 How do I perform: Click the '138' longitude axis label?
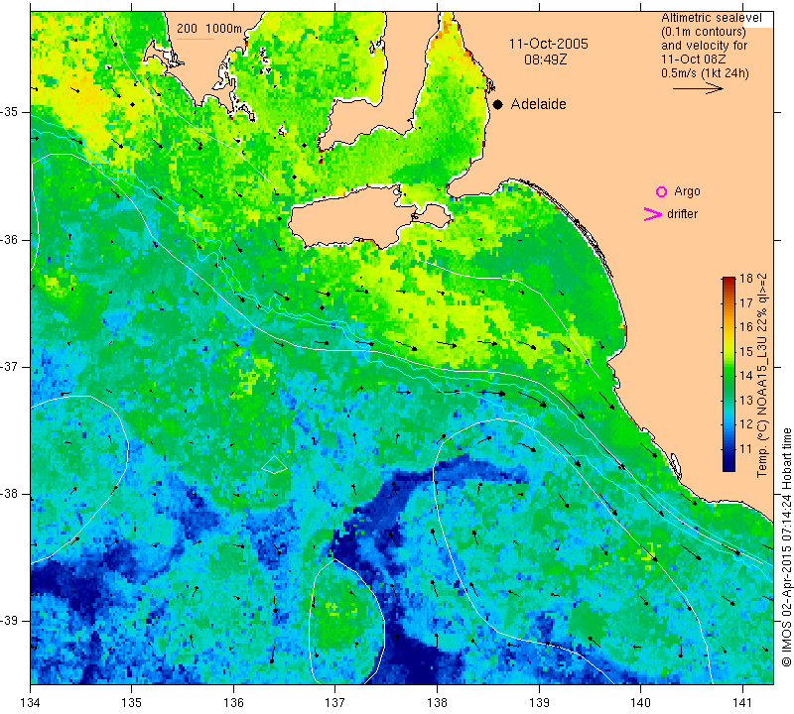coord(437,702)
